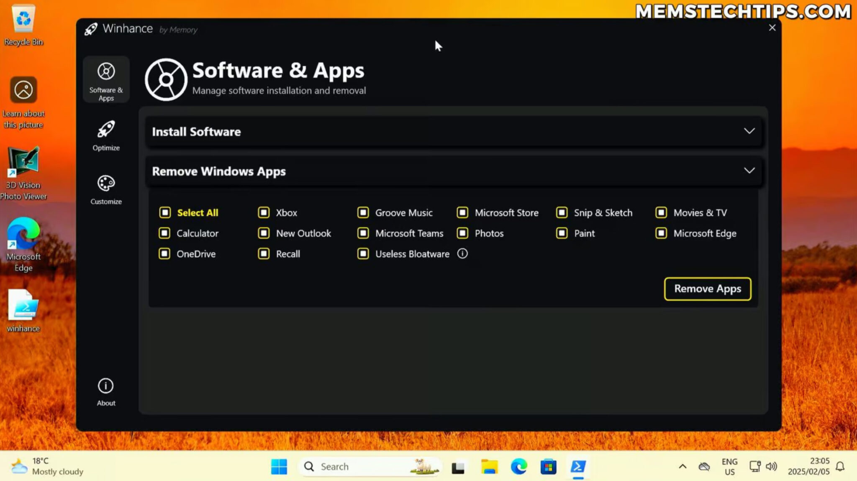The width and height of the screenshot is (857, 481).
Task: Click the speaker icon in system tray
Action: point(771,466)
